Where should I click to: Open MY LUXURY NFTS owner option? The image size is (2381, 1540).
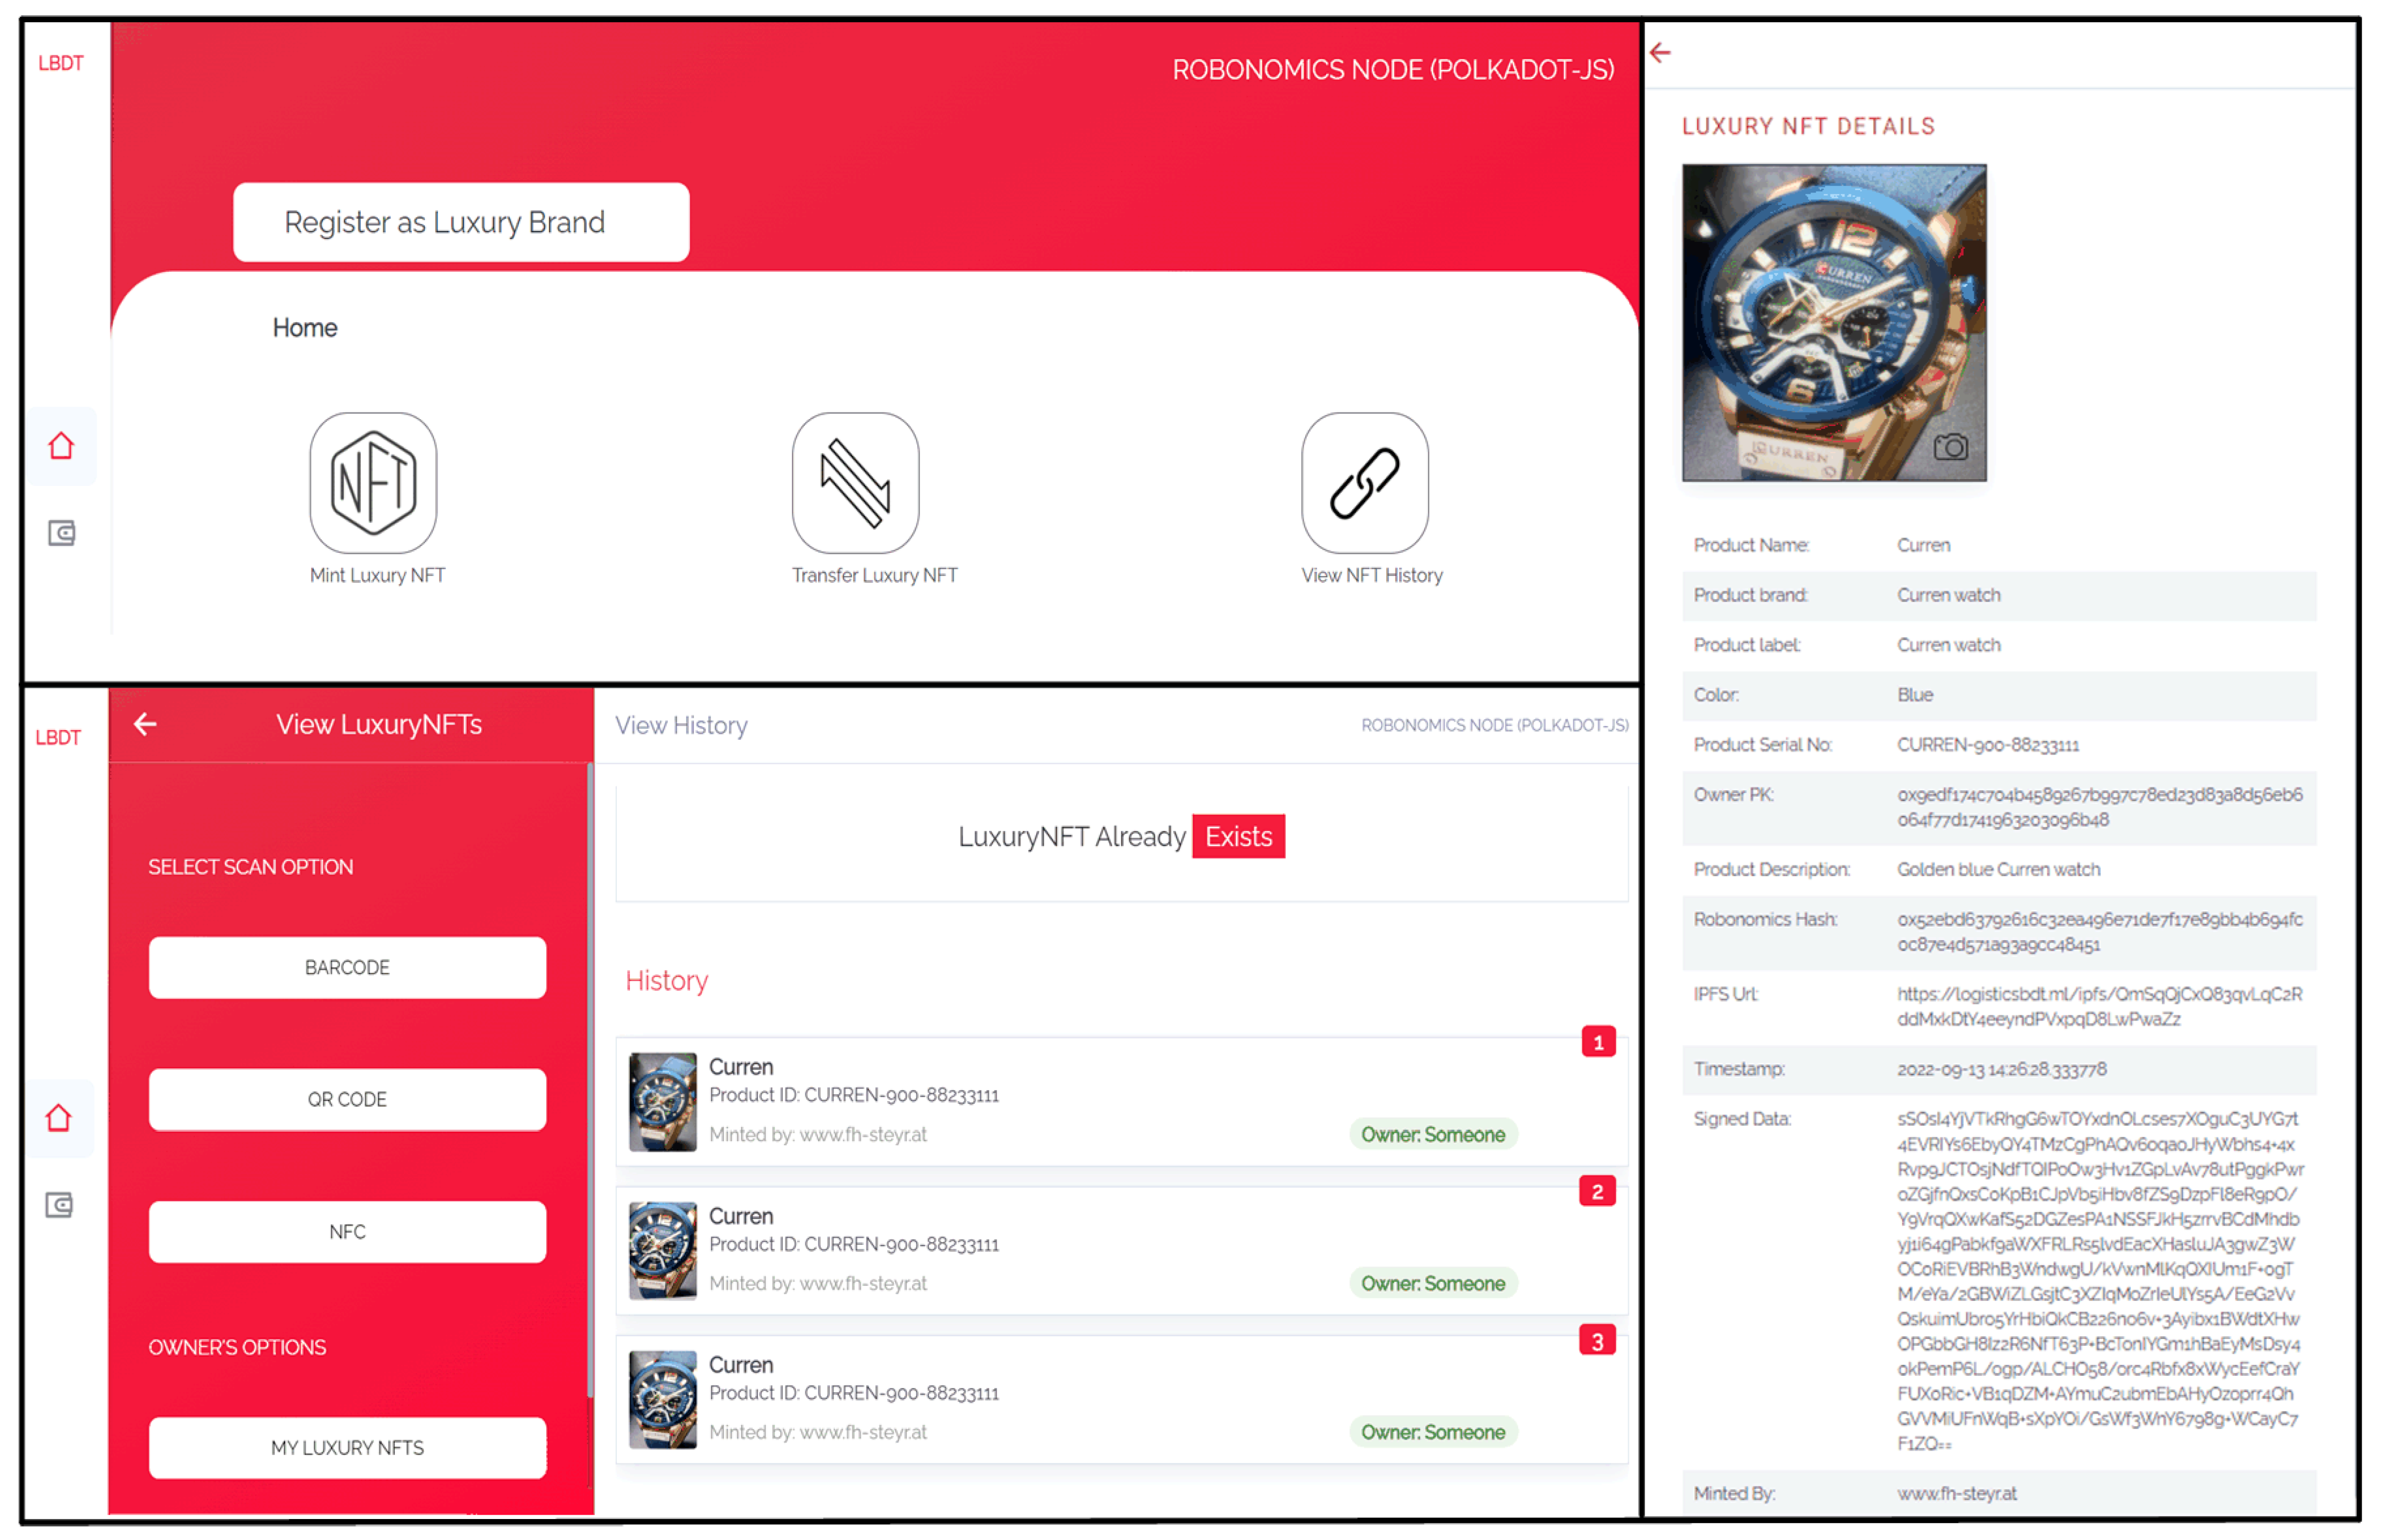click(x=347, y=1447)
